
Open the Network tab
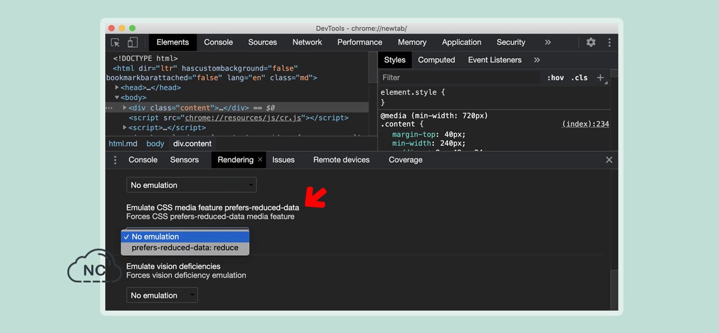(307, 42)
